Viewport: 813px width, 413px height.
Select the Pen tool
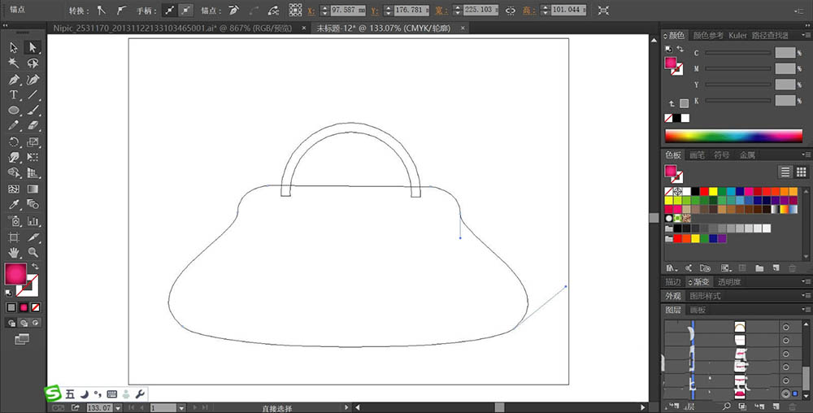pyautogui.click(x=14, y=80)
